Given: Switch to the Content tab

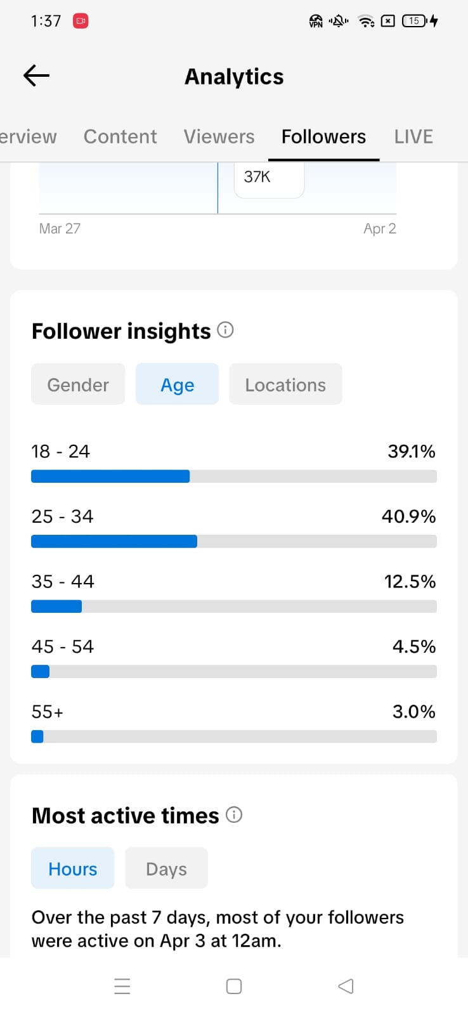Looking at the screenshot, I should pyautogui.click(x=120, y=136).
